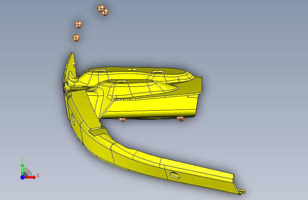Pick the oval hole near the arm's right end
The image size is (308, 200).
(175, 175)
